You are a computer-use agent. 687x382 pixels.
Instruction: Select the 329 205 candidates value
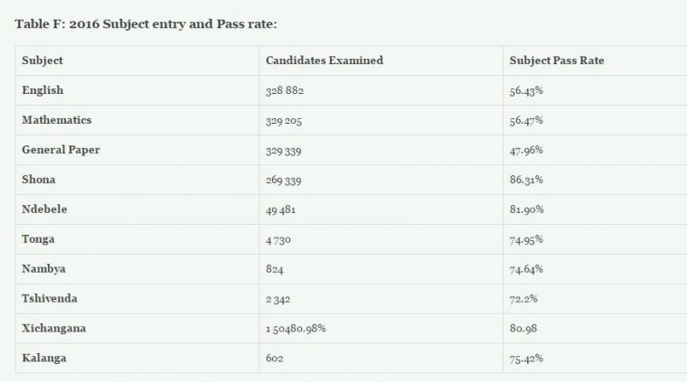click(x=290, y=120)
